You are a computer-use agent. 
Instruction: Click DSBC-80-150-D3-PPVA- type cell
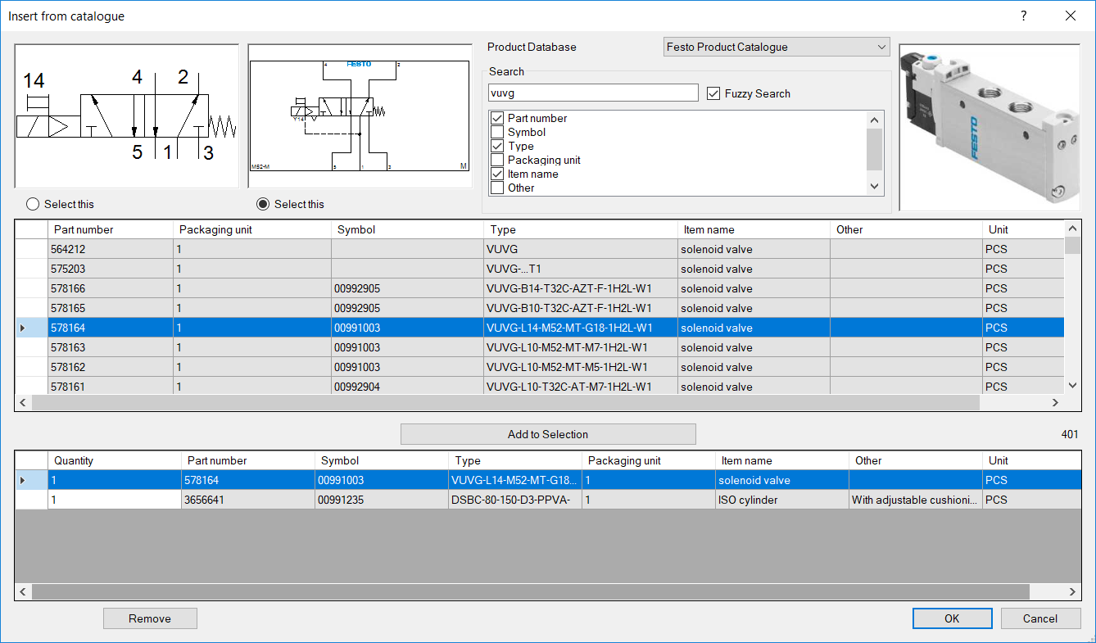tap(515, 500)
